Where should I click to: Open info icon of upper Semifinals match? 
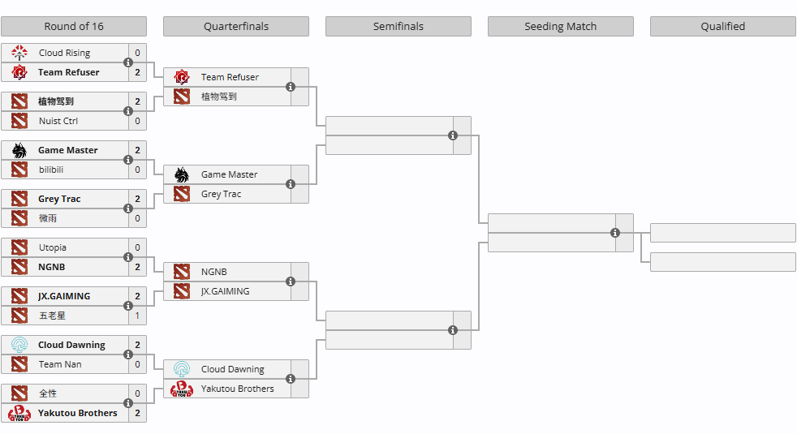tap(453, 135)
